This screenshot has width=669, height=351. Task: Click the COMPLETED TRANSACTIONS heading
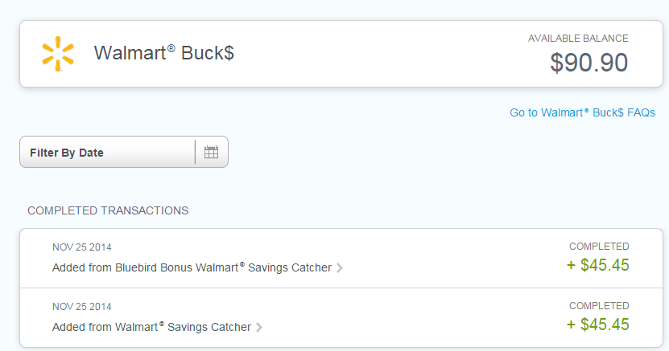click(x=108, y=210)
